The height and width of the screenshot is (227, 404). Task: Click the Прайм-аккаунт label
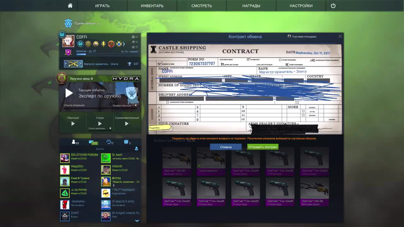tap(86, 24)
